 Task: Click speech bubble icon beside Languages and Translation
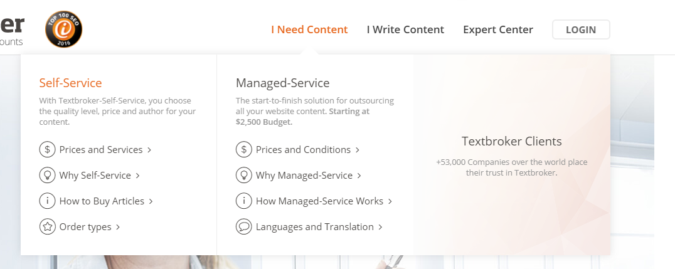243,227
